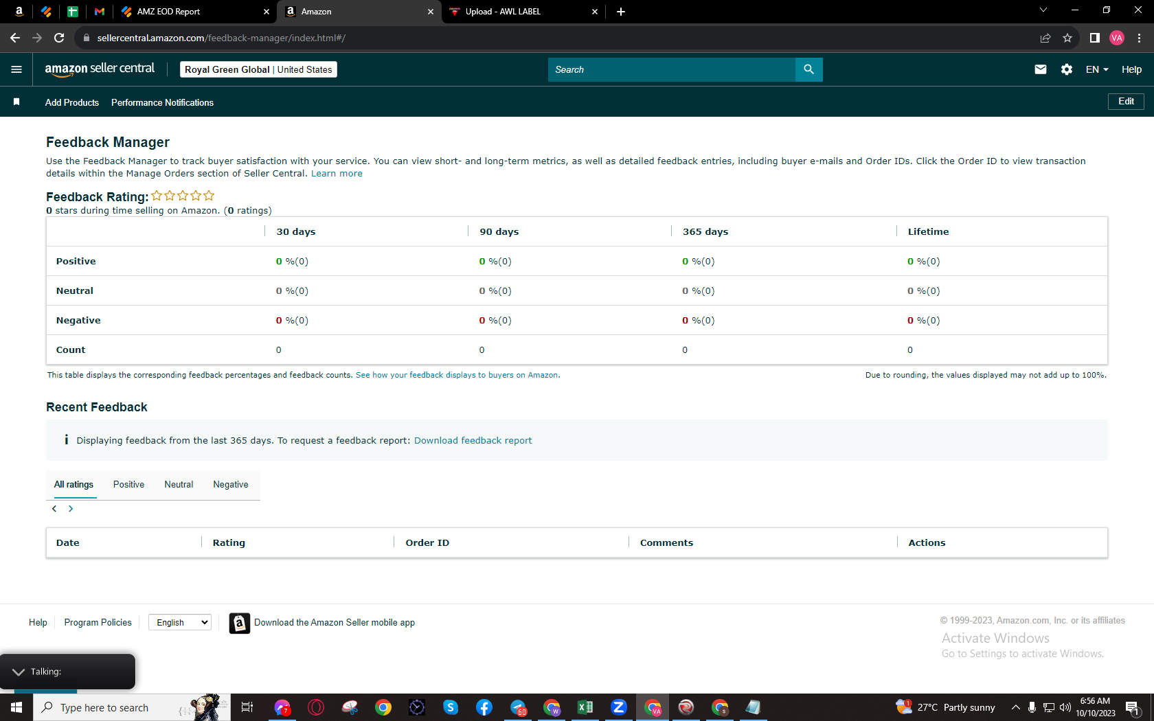Viewport: 1154px width, 721px height.
Task: Click the Date column header
Action: [x=68, y=542]
